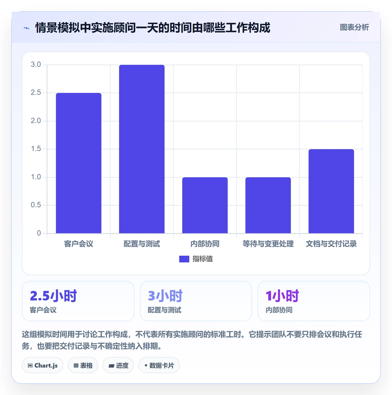Select the 文档与交付记录 bar in chart

[331, 191]
